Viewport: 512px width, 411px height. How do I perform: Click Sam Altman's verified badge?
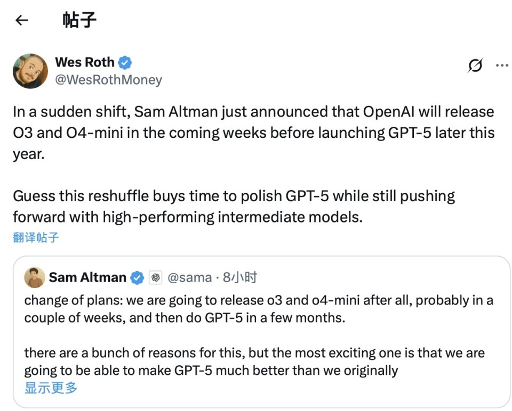[137, 278]
